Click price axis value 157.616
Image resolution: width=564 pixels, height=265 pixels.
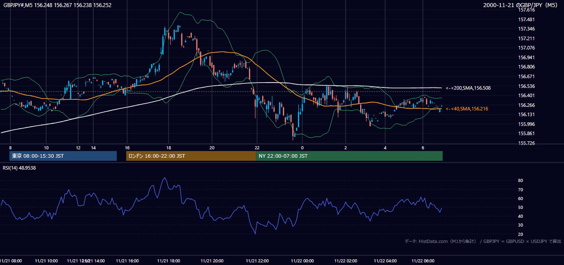coord(527,10)
